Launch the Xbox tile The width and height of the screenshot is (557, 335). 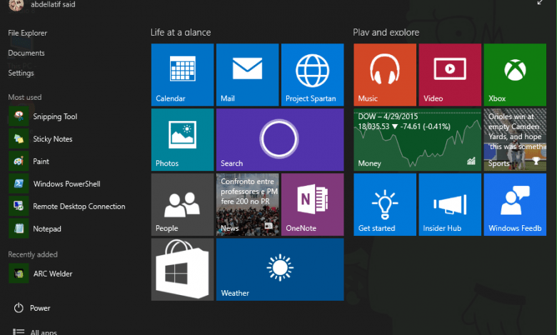coord(515,75)
